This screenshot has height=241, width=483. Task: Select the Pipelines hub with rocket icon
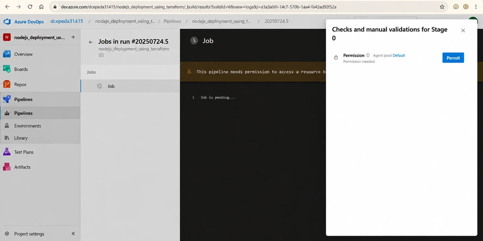(x=40, y=99)
